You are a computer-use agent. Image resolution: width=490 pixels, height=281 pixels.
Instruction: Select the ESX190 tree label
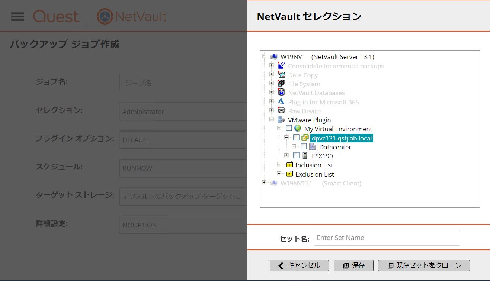click(322, 156)
